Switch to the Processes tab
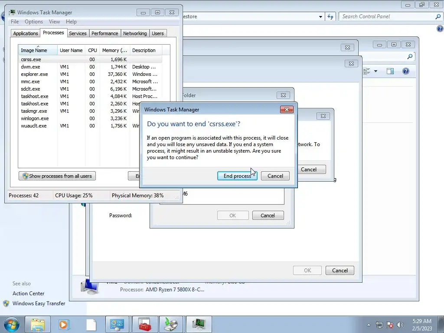444x333 pixels. [x=53, y=33]
